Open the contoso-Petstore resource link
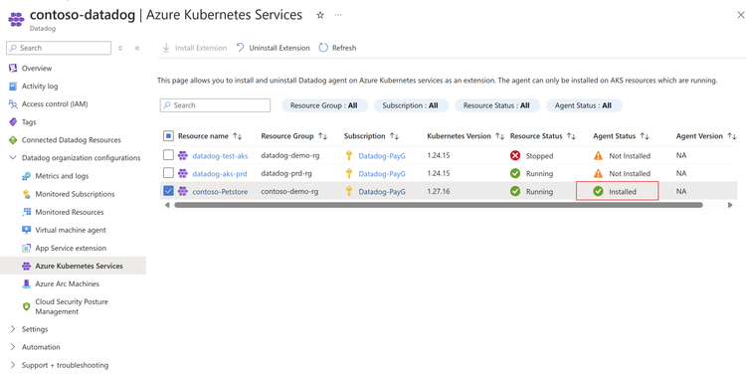The width and height of the screenshot is (746, 374). click(x=220, y=192)
